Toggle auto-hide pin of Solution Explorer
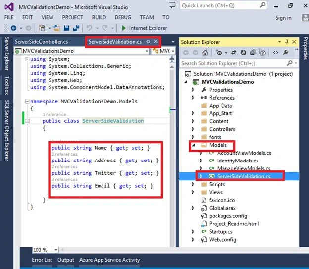Screen dimensions: 309x269 tap(287, 42)
